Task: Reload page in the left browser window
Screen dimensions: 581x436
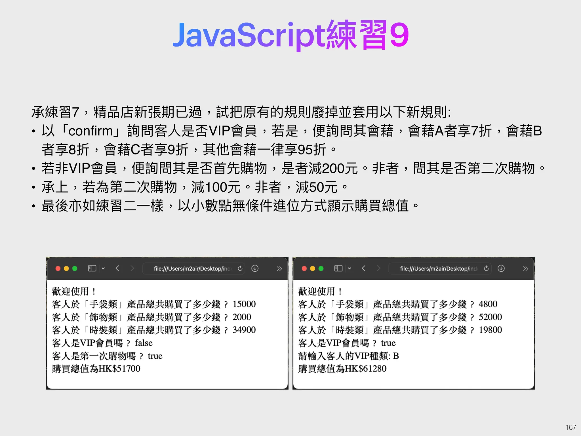Action: (x=240, y=268)
